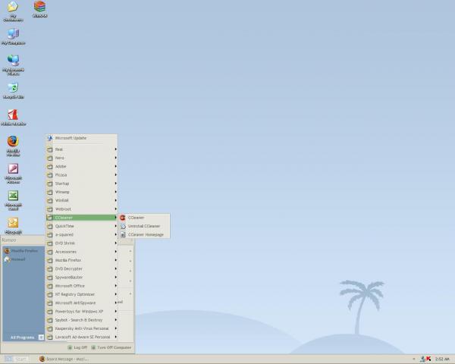Expand the a-squared submenu arrow
The image size is (455, 364).
(x=115, y=234)
